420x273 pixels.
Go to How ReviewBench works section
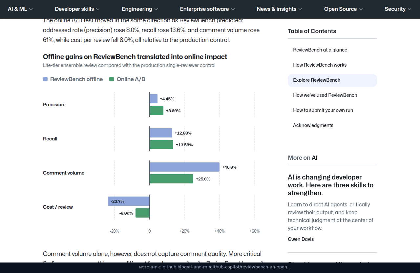click(320, 65)
